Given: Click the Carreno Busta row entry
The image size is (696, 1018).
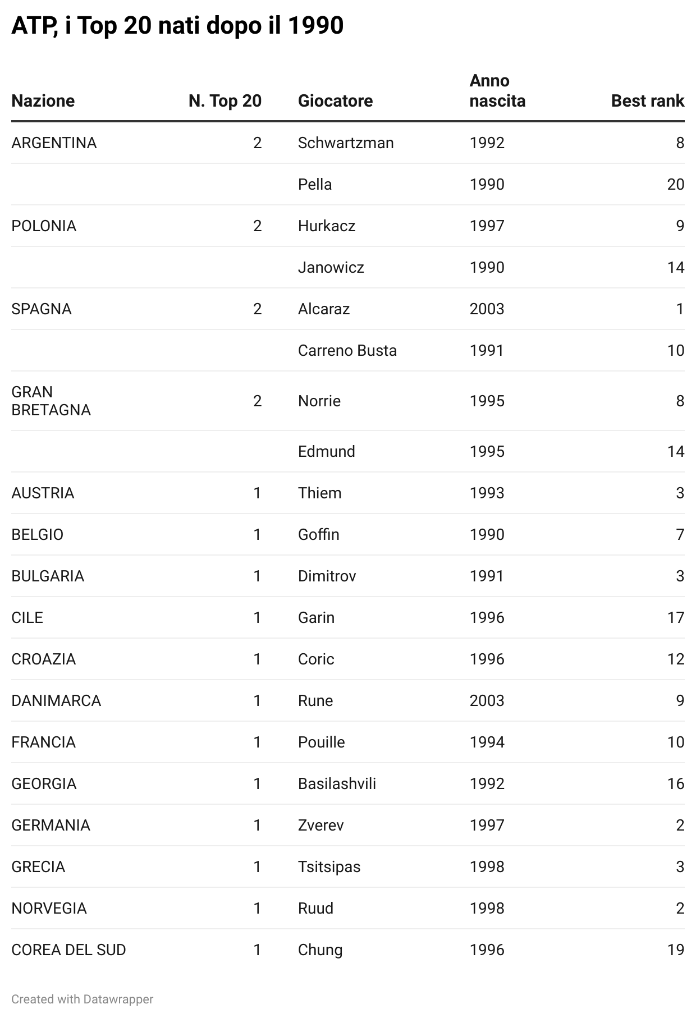Looking at the screenshot, I should coord(347,351).
